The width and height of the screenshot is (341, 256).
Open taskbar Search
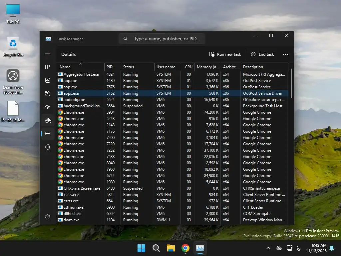pos(156,248)
